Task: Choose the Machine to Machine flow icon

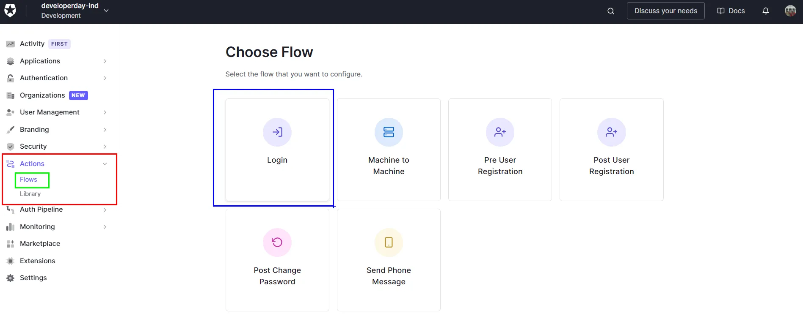Action: click(389, 132)
